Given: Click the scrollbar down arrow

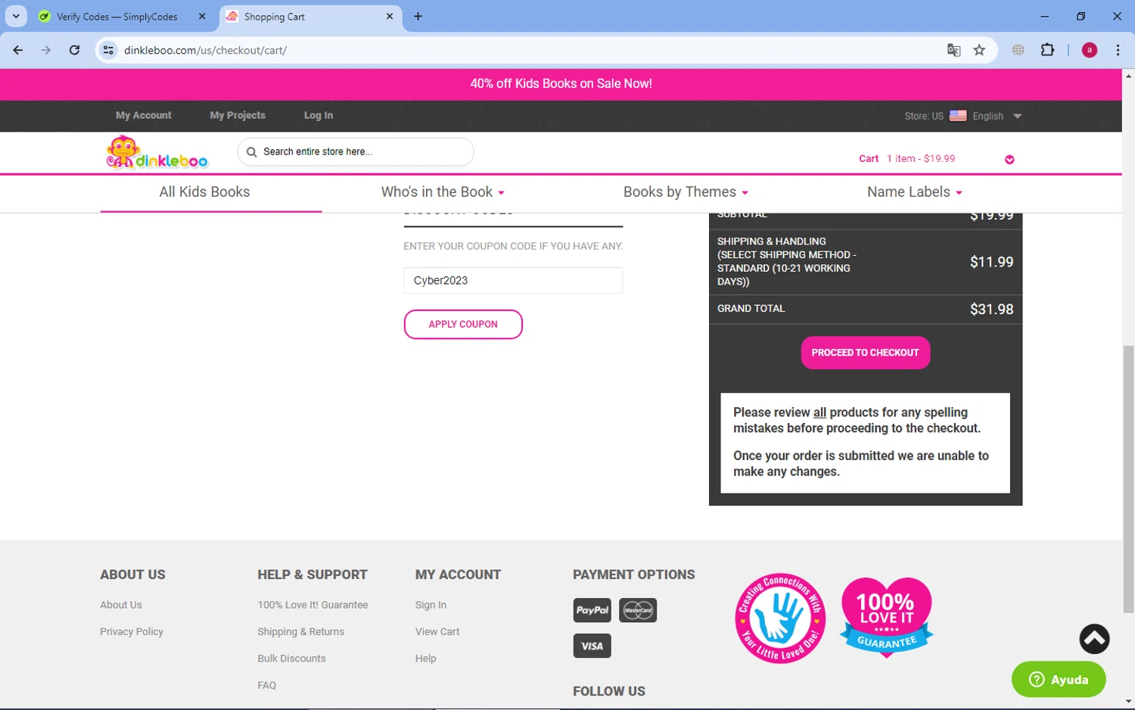Looking at the screenshot, I should pyautogui.click(x=1128, y=702).
